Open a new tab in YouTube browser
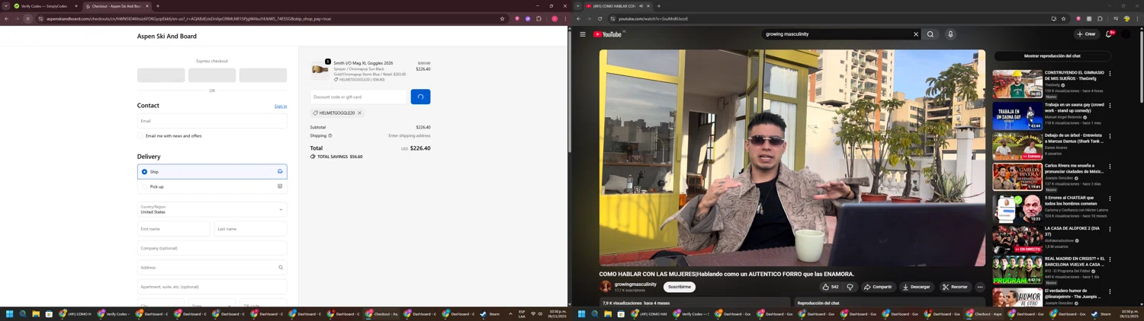1144x321 pixels. (659, 6)
